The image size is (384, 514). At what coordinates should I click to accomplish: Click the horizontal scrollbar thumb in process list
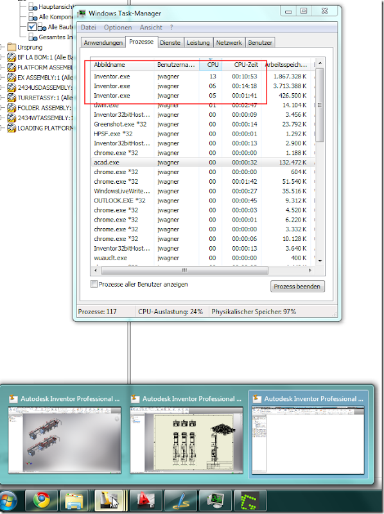[185, 270]
